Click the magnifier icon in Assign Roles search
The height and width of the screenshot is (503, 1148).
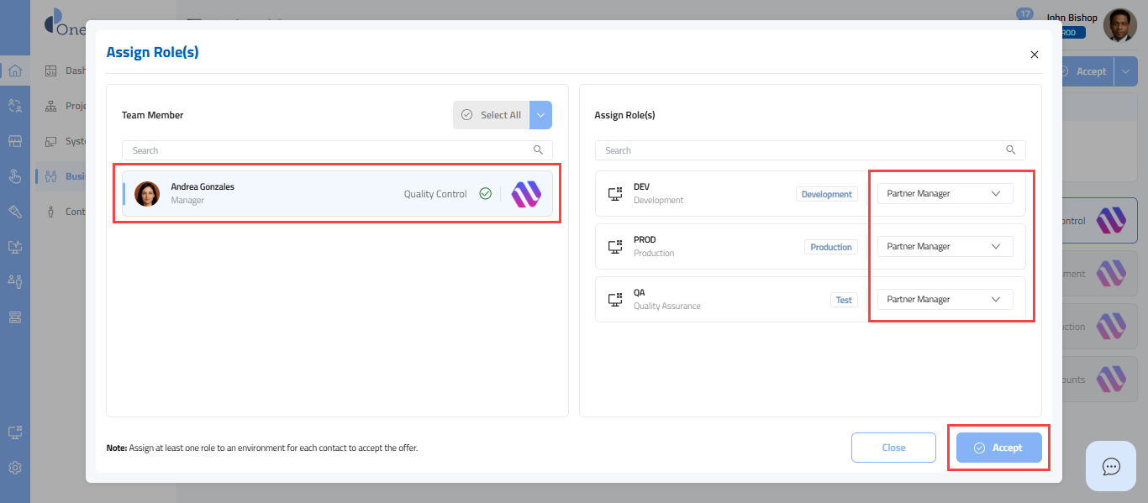(1011, 150)
